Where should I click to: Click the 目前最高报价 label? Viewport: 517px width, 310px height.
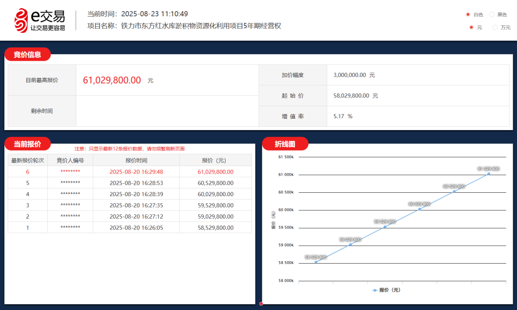42,80
